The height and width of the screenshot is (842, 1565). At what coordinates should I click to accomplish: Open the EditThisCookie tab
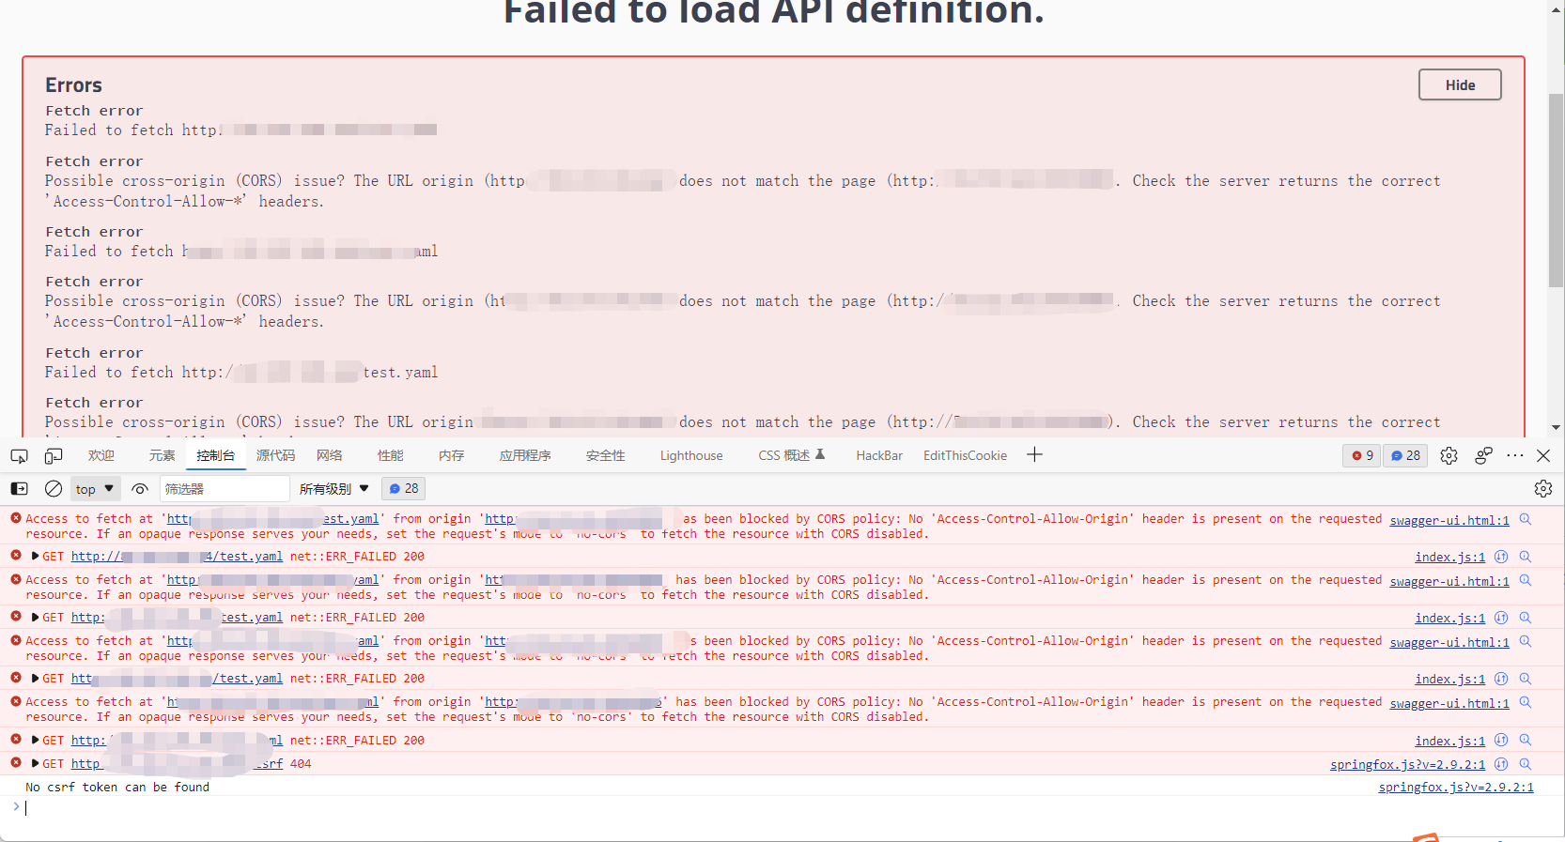pos(965,455)
